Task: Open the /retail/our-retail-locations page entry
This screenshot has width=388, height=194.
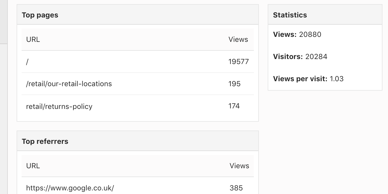Action: (x=69, y=84)
